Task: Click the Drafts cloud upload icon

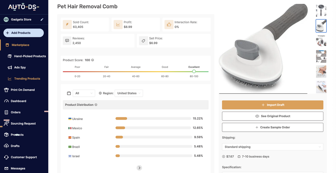Action: (6, 146)
